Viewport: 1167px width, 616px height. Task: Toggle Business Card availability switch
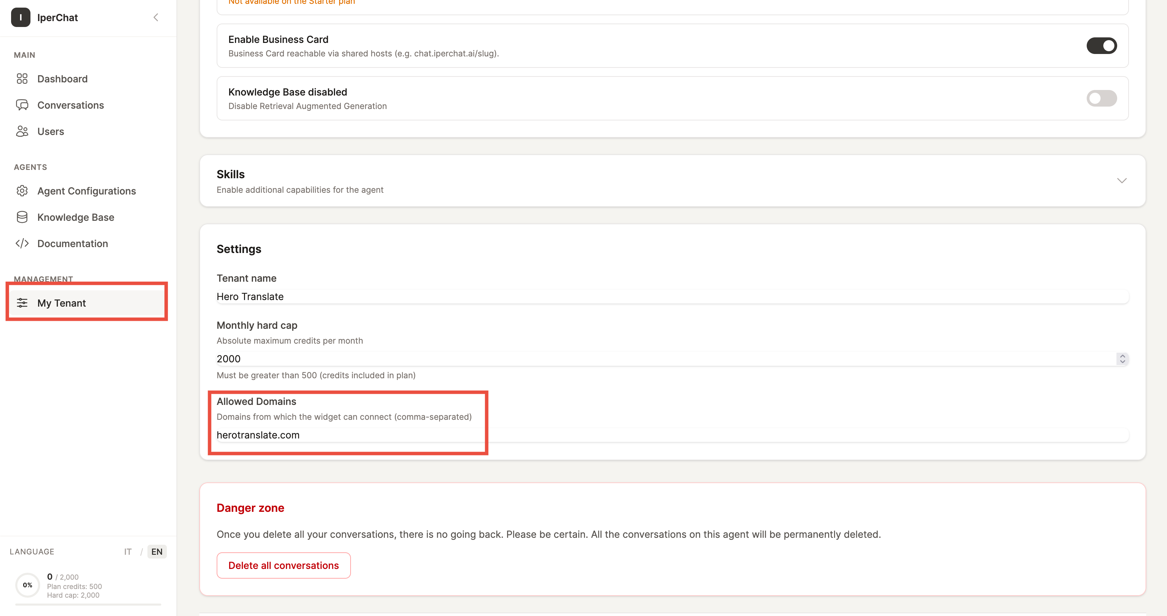click(x=1102, y=45)
